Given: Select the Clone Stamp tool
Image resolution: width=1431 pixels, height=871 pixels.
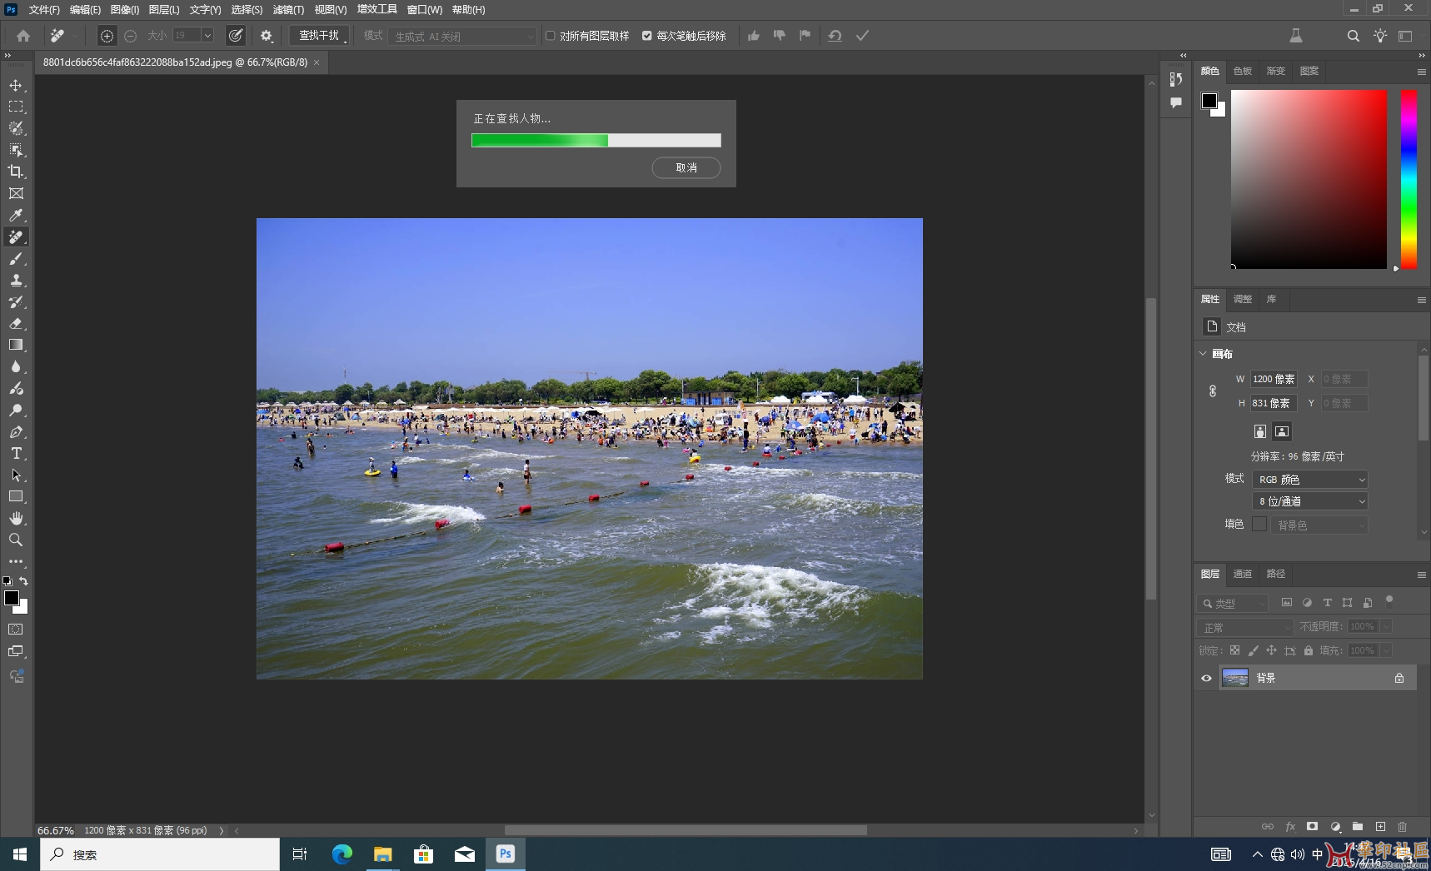Looking at the screenshot, I should click(16, 281).
